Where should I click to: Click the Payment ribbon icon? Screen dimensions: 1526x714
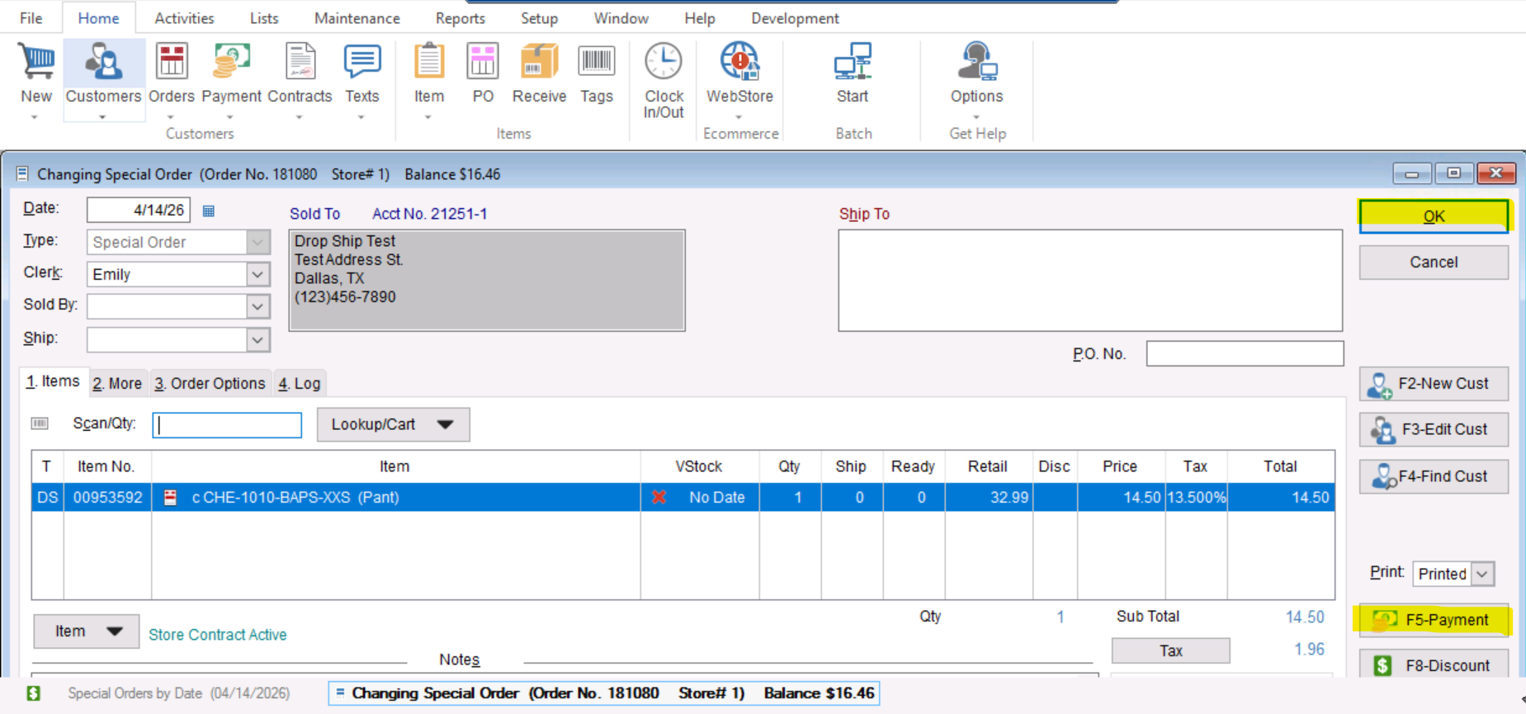coord(231,64)
